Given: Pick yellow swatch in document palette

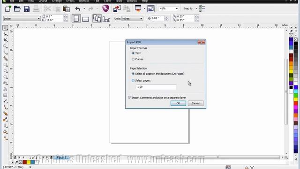Looking at the screenshot, I should tap(29, 162).
